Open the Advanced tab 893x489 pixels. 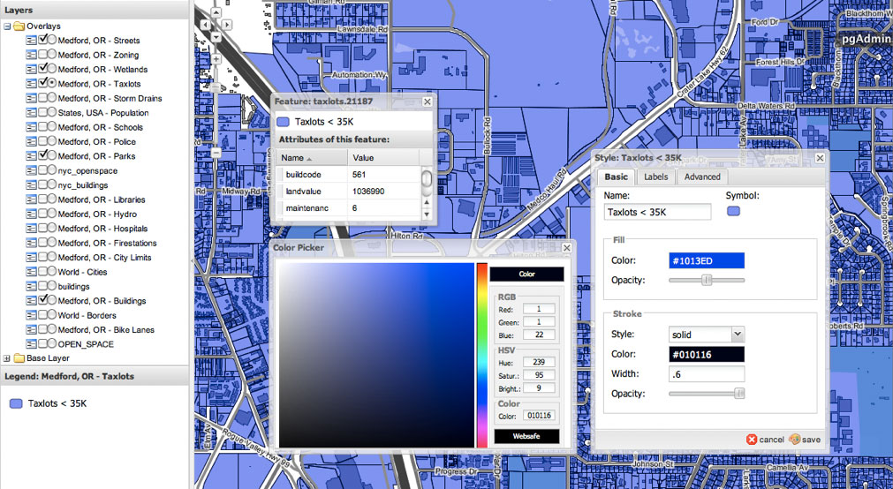(x=702, y=177)
